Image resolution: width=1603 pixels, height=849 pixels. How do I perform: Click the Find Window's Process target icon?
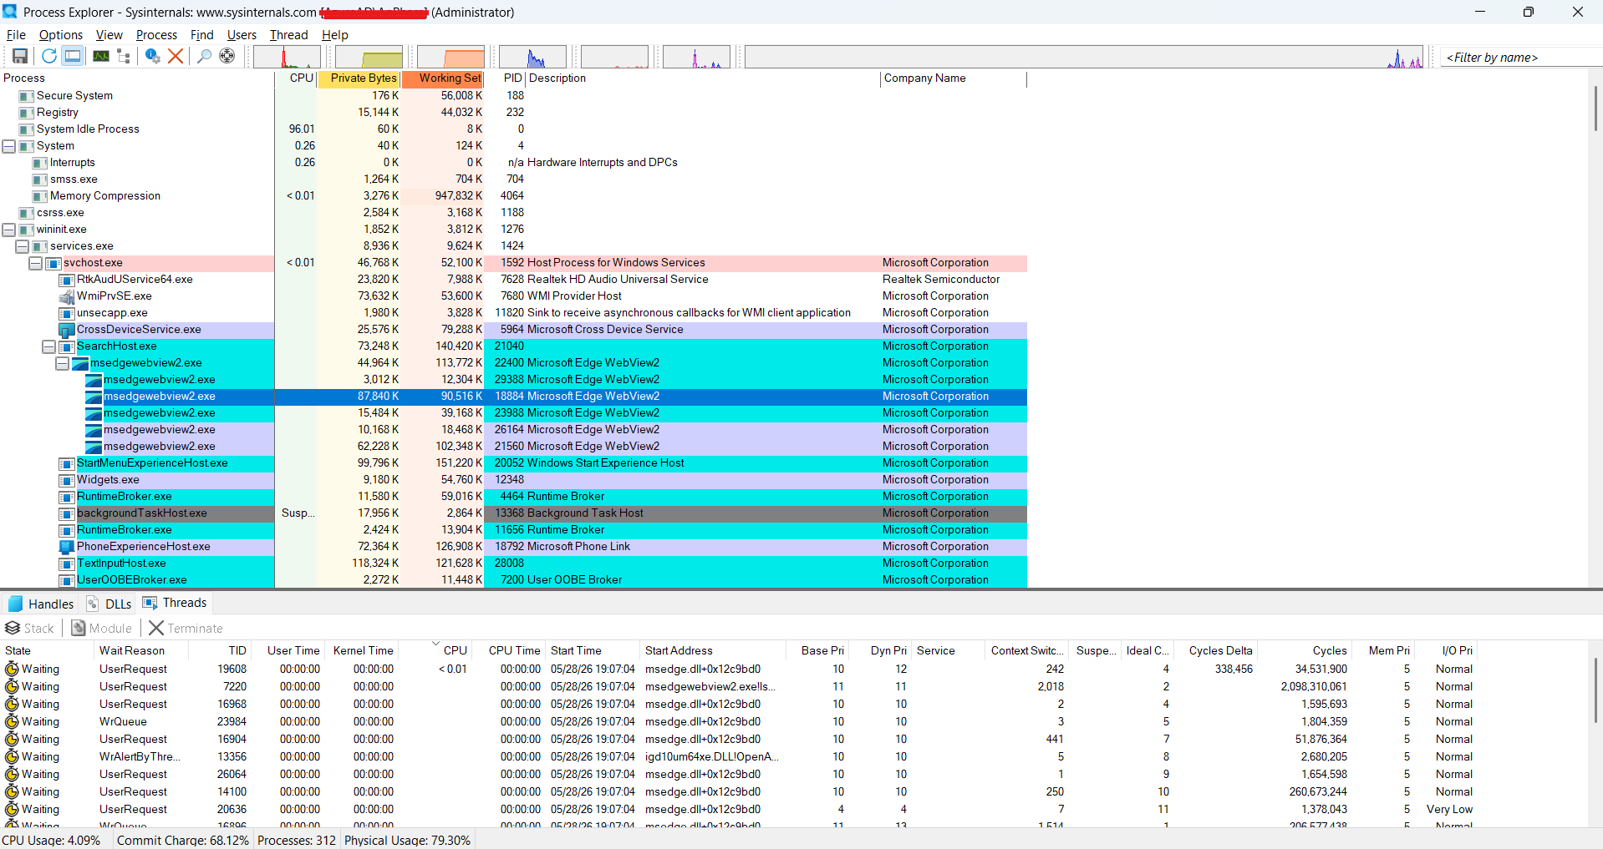226,56
